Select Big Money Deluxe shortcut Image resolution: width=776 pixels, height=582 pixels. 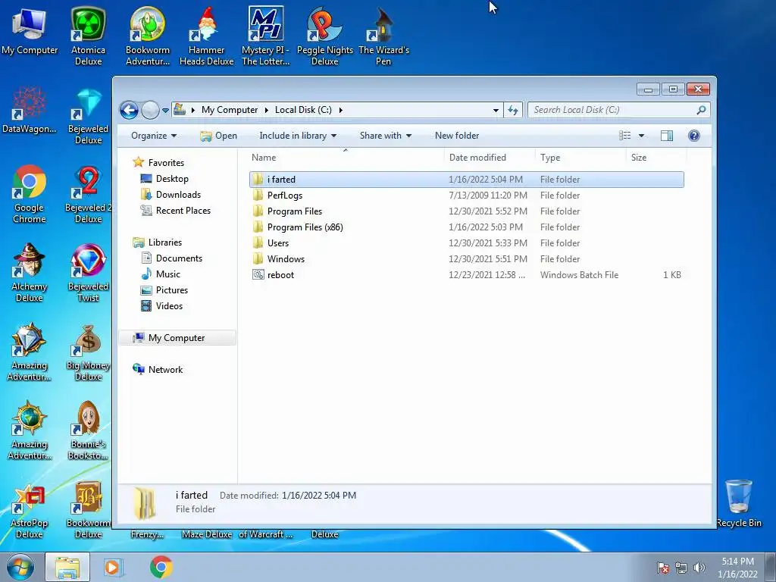click(88, 352)
